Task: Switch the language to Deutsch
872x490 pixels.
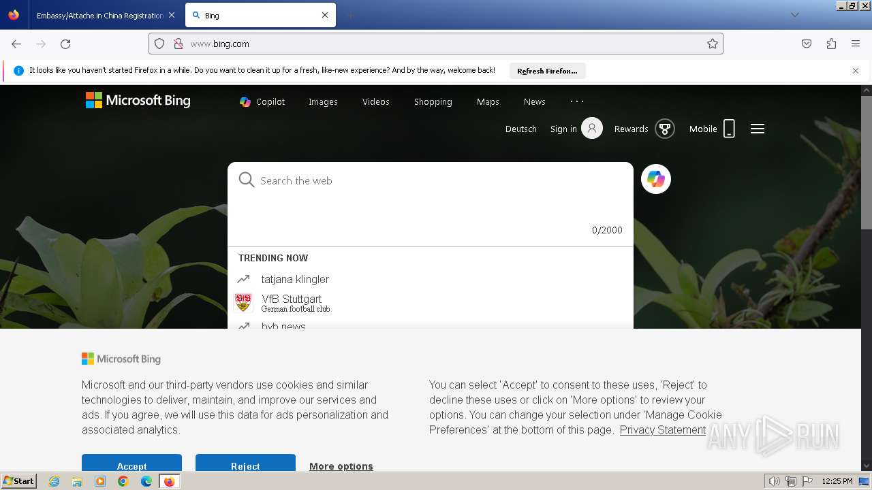Action: click(521, 129)
